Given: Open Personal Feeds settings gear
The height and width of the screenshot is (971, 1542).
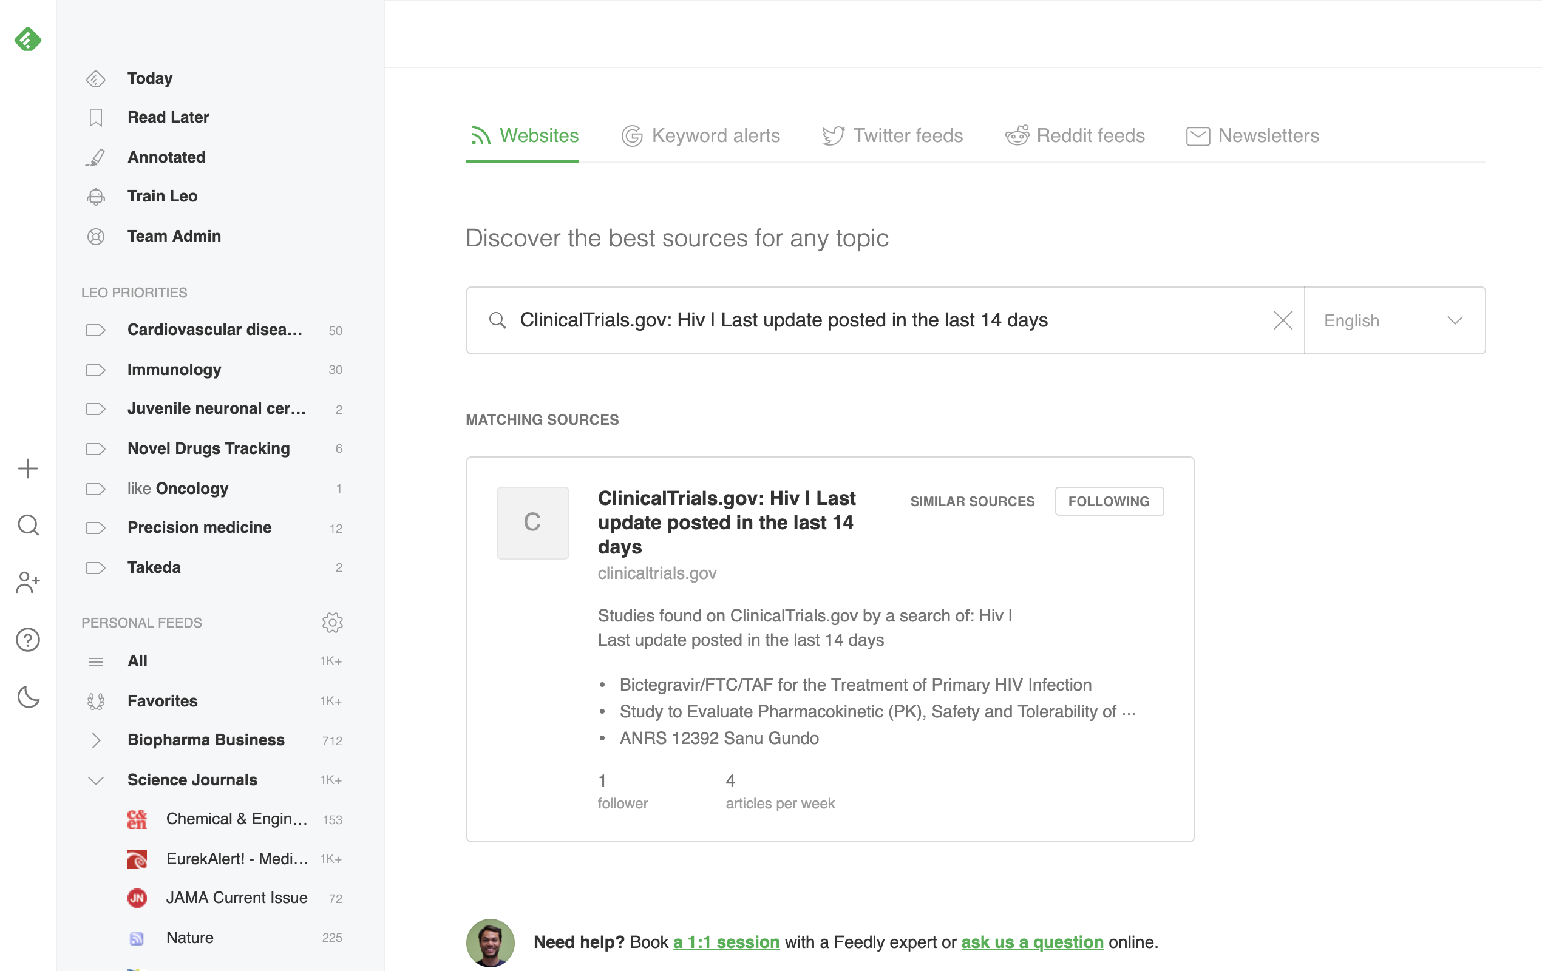Looking at the screenshot, I should point(332,622).
